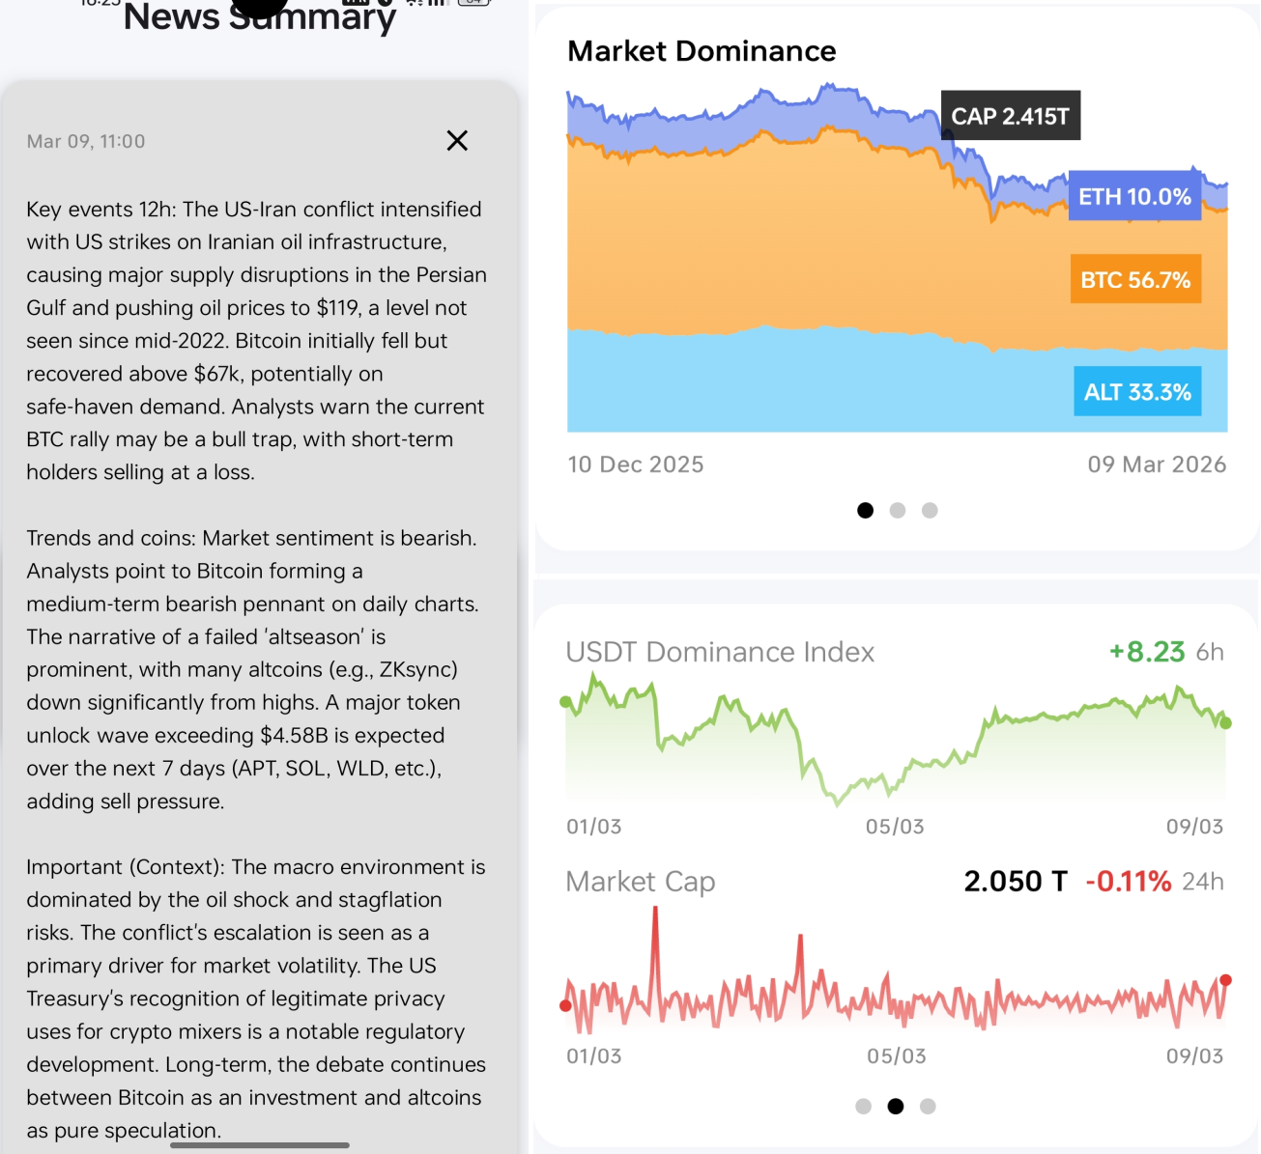The height and width of the screenshot is (1154, 1261).
Task: Open the USDT Dominance Index section
Action: point(720,652)
